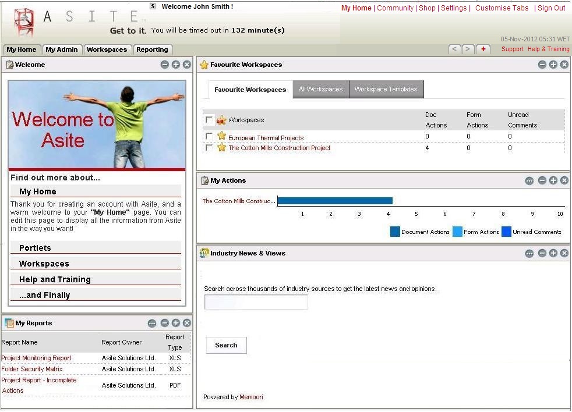This screenshot has width=572, height=412.
Task: Maximize the My Reports portlet
Action: [x=176, y=323]
